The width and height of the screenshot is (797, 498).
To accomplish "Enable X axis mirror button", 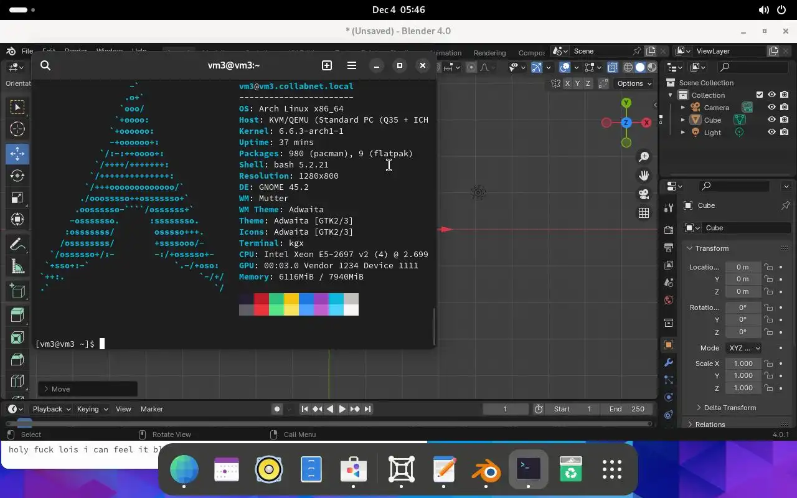I will (567, 83).
